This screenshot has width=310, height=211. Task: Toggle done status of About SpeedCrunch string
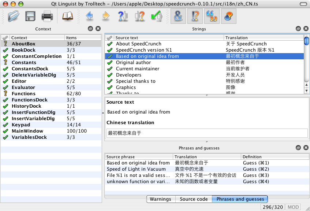click(x=110, y=44)
